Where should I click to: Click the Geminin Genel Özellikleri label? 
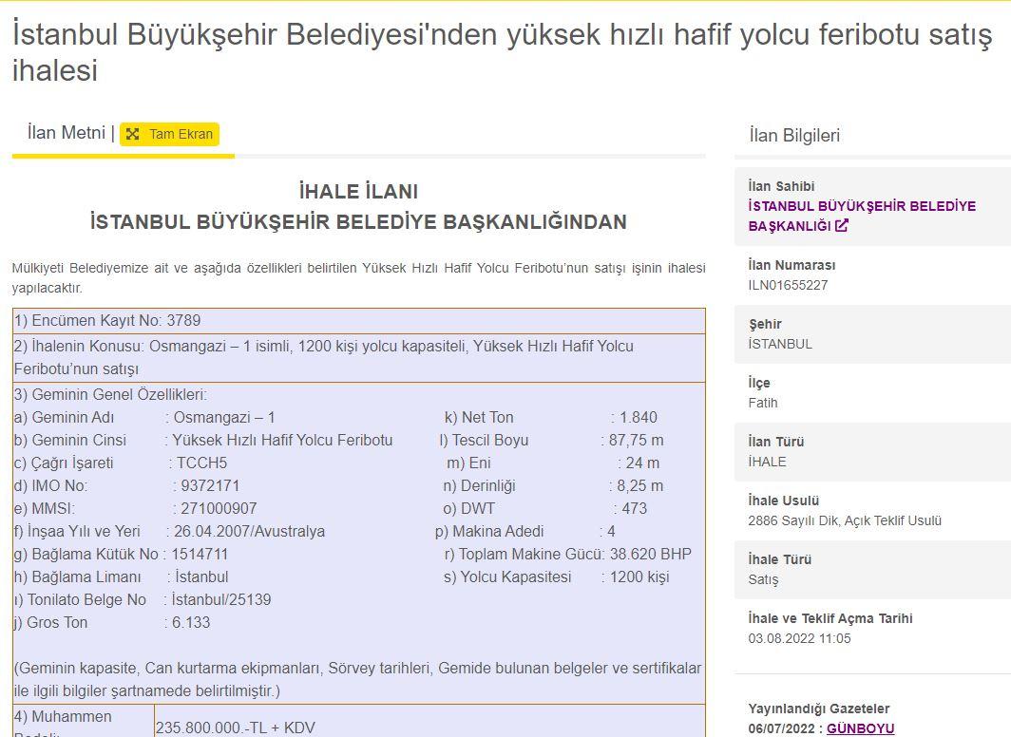tap(110, 394)
